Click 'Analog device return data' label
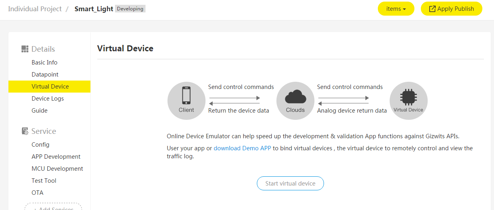This screenshot has height=210, width=494. pos(352,111)
